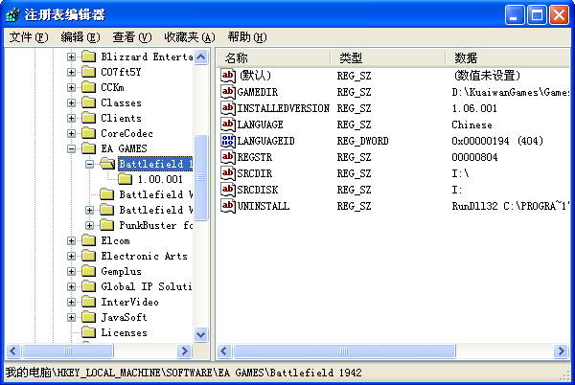Expand the InterVideo key

click(72, 303)
